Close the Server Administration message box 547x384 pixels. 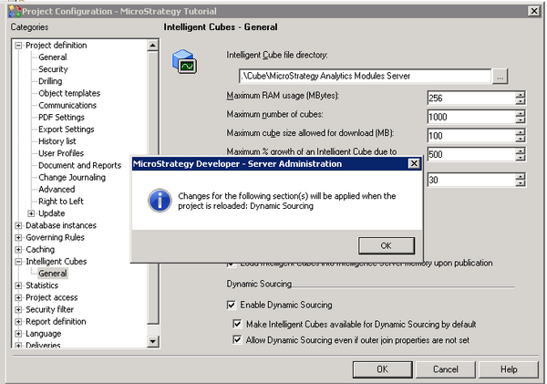pyautogui.click(x=413, y=163)
